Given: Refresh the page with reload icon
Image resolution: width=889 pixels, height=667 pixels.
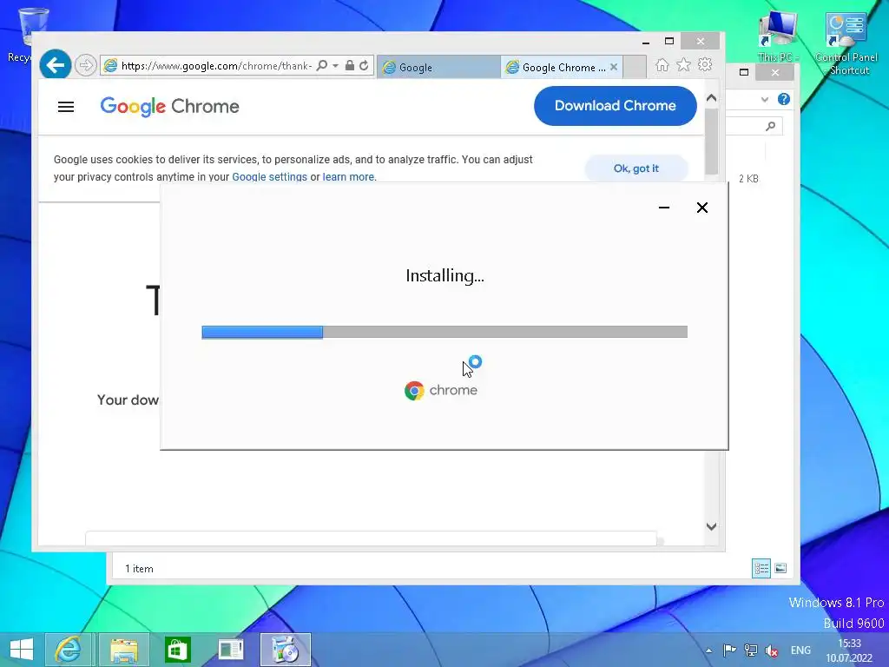Looking at the screenshot, I should tap(364, 65).
